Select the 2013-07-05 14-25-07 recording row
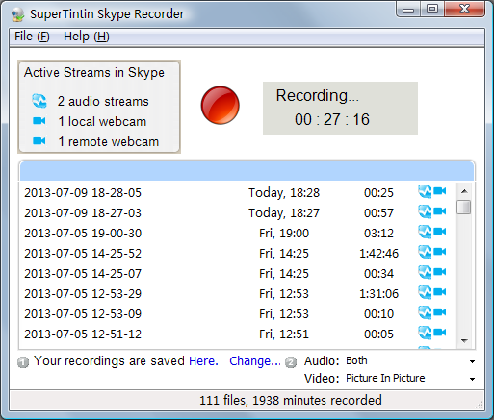494x420 pixels. point(238,273)
